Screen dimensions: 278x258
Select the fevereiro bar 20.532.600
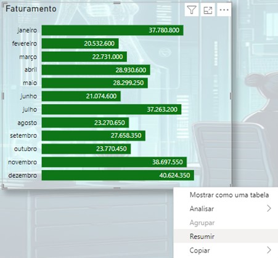pos(80,43)
